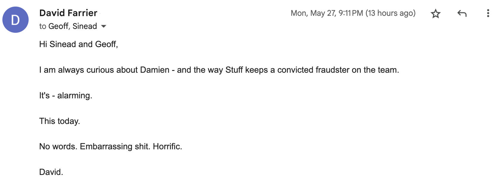The width and height of the screenshot is (498, 180).
Task: Click the line starting "No words."
Action: (111, 146)
